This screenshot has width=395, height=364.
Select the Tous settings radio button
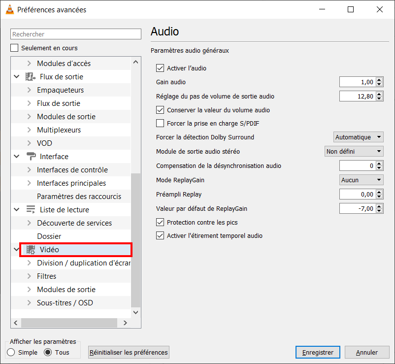[48, 352]
